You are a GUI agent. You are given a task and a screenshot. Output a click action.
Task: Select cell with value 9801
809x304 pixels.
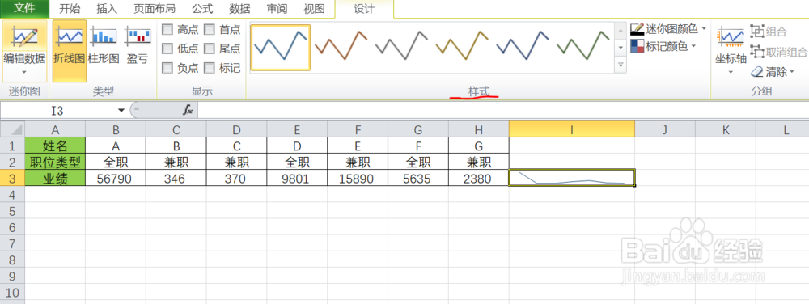pos(297,179)
